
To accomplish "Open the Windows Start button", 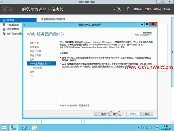I will tap(4, 127).
